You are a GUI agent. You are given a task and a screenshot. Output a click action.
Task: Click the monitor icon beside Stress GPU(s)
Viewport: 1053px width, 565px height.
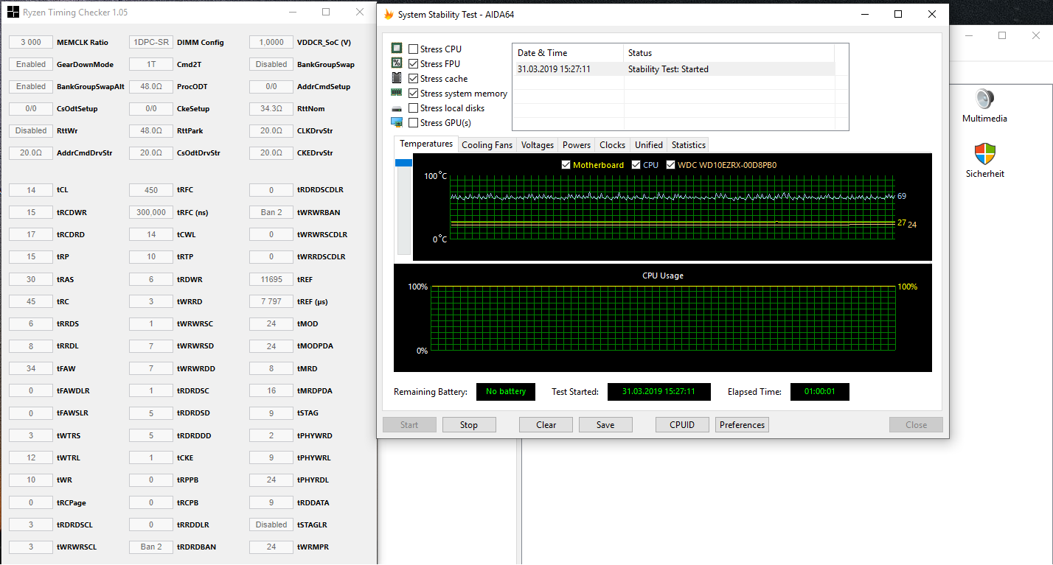(397, 122)
